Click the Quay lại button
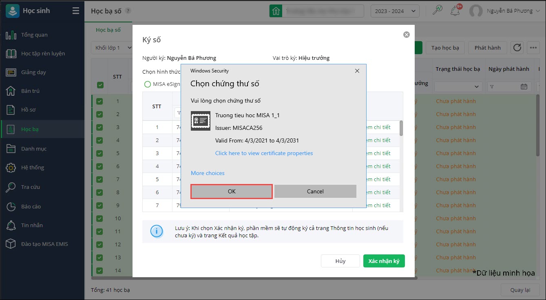 click(520, 290)
